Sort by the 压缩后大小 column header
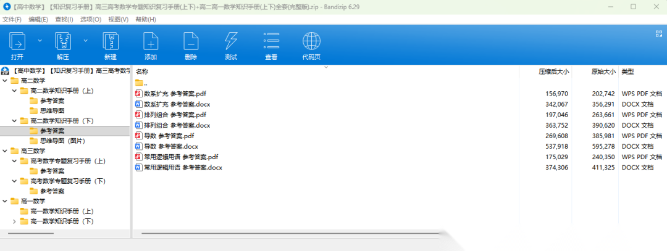This screenshot has width=667, height=251. 553,72
